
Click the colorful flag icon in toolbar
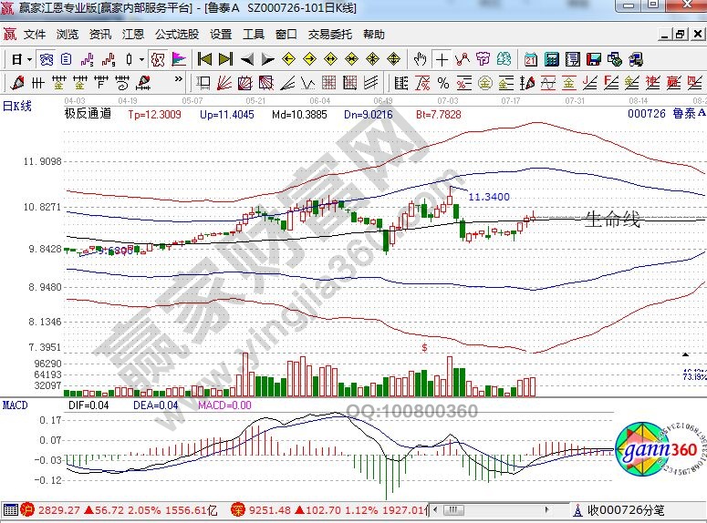coord(179,59)
